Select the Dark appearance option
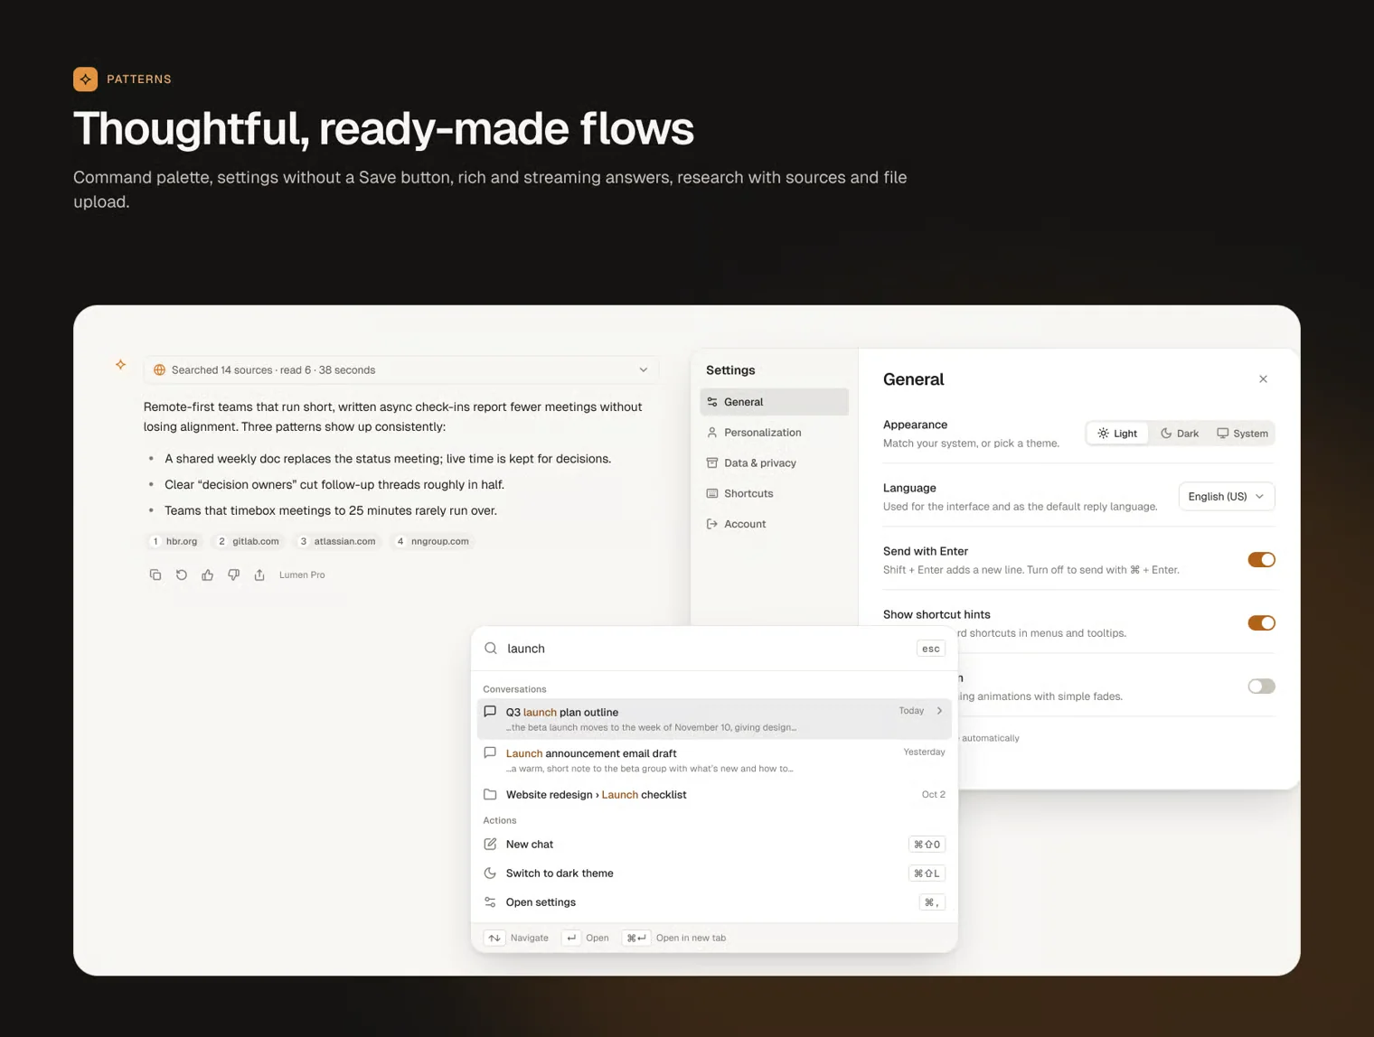Viewport: 1374px width, 1037px height. pyautogui.click(x=1180, y=434)
